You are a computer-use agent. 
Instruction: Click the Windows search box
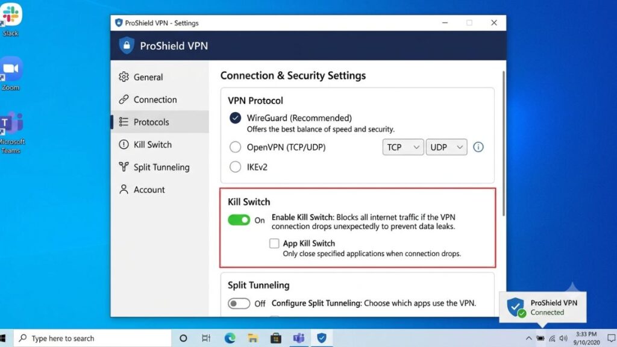tap(93, 338)
